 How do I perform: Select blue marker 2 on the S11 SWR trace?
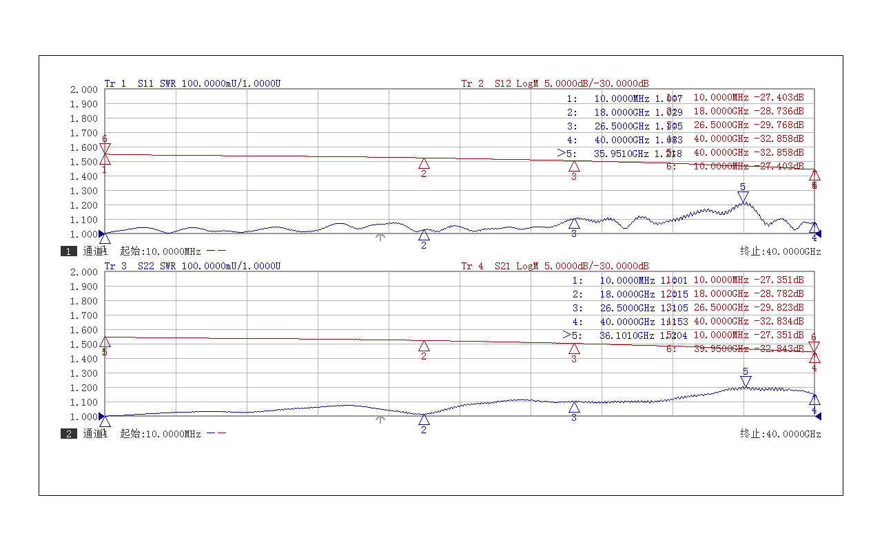click(424, 236)
